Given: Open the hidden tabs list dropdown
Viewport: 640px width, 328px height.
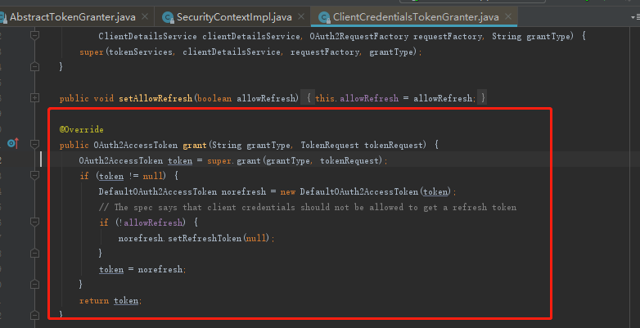Looking at the screenshot, I should click(x=636, y=17).
